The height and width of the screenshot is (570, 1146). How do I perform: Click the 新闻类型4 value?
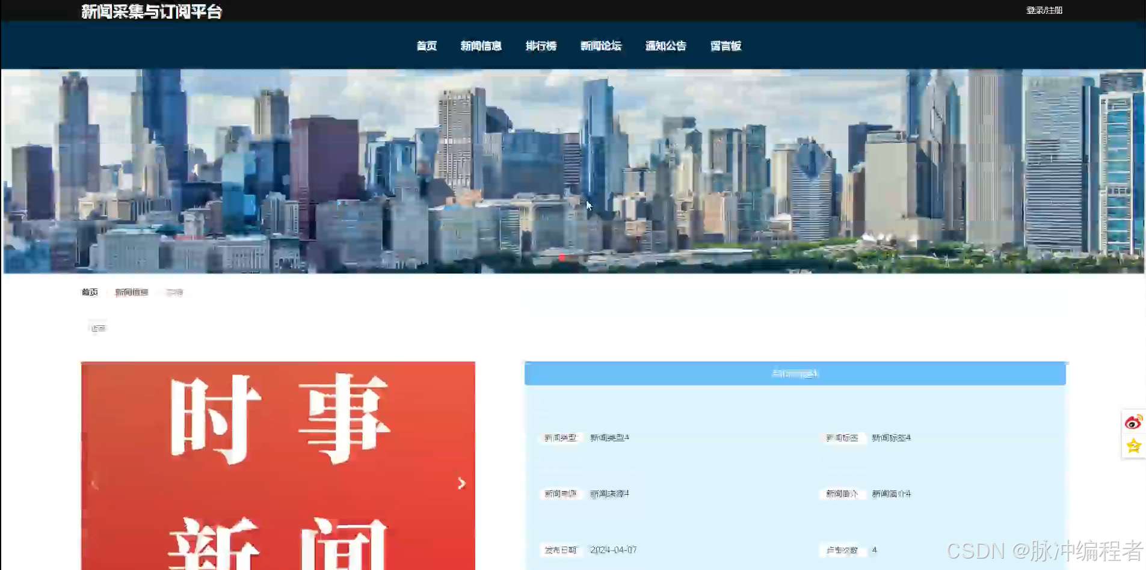click(609, 438)
